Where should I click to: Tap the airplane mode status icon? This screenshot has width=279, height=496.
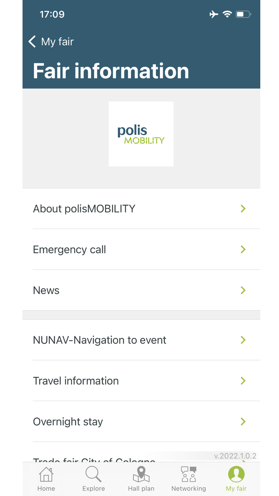tap(214, 14)
